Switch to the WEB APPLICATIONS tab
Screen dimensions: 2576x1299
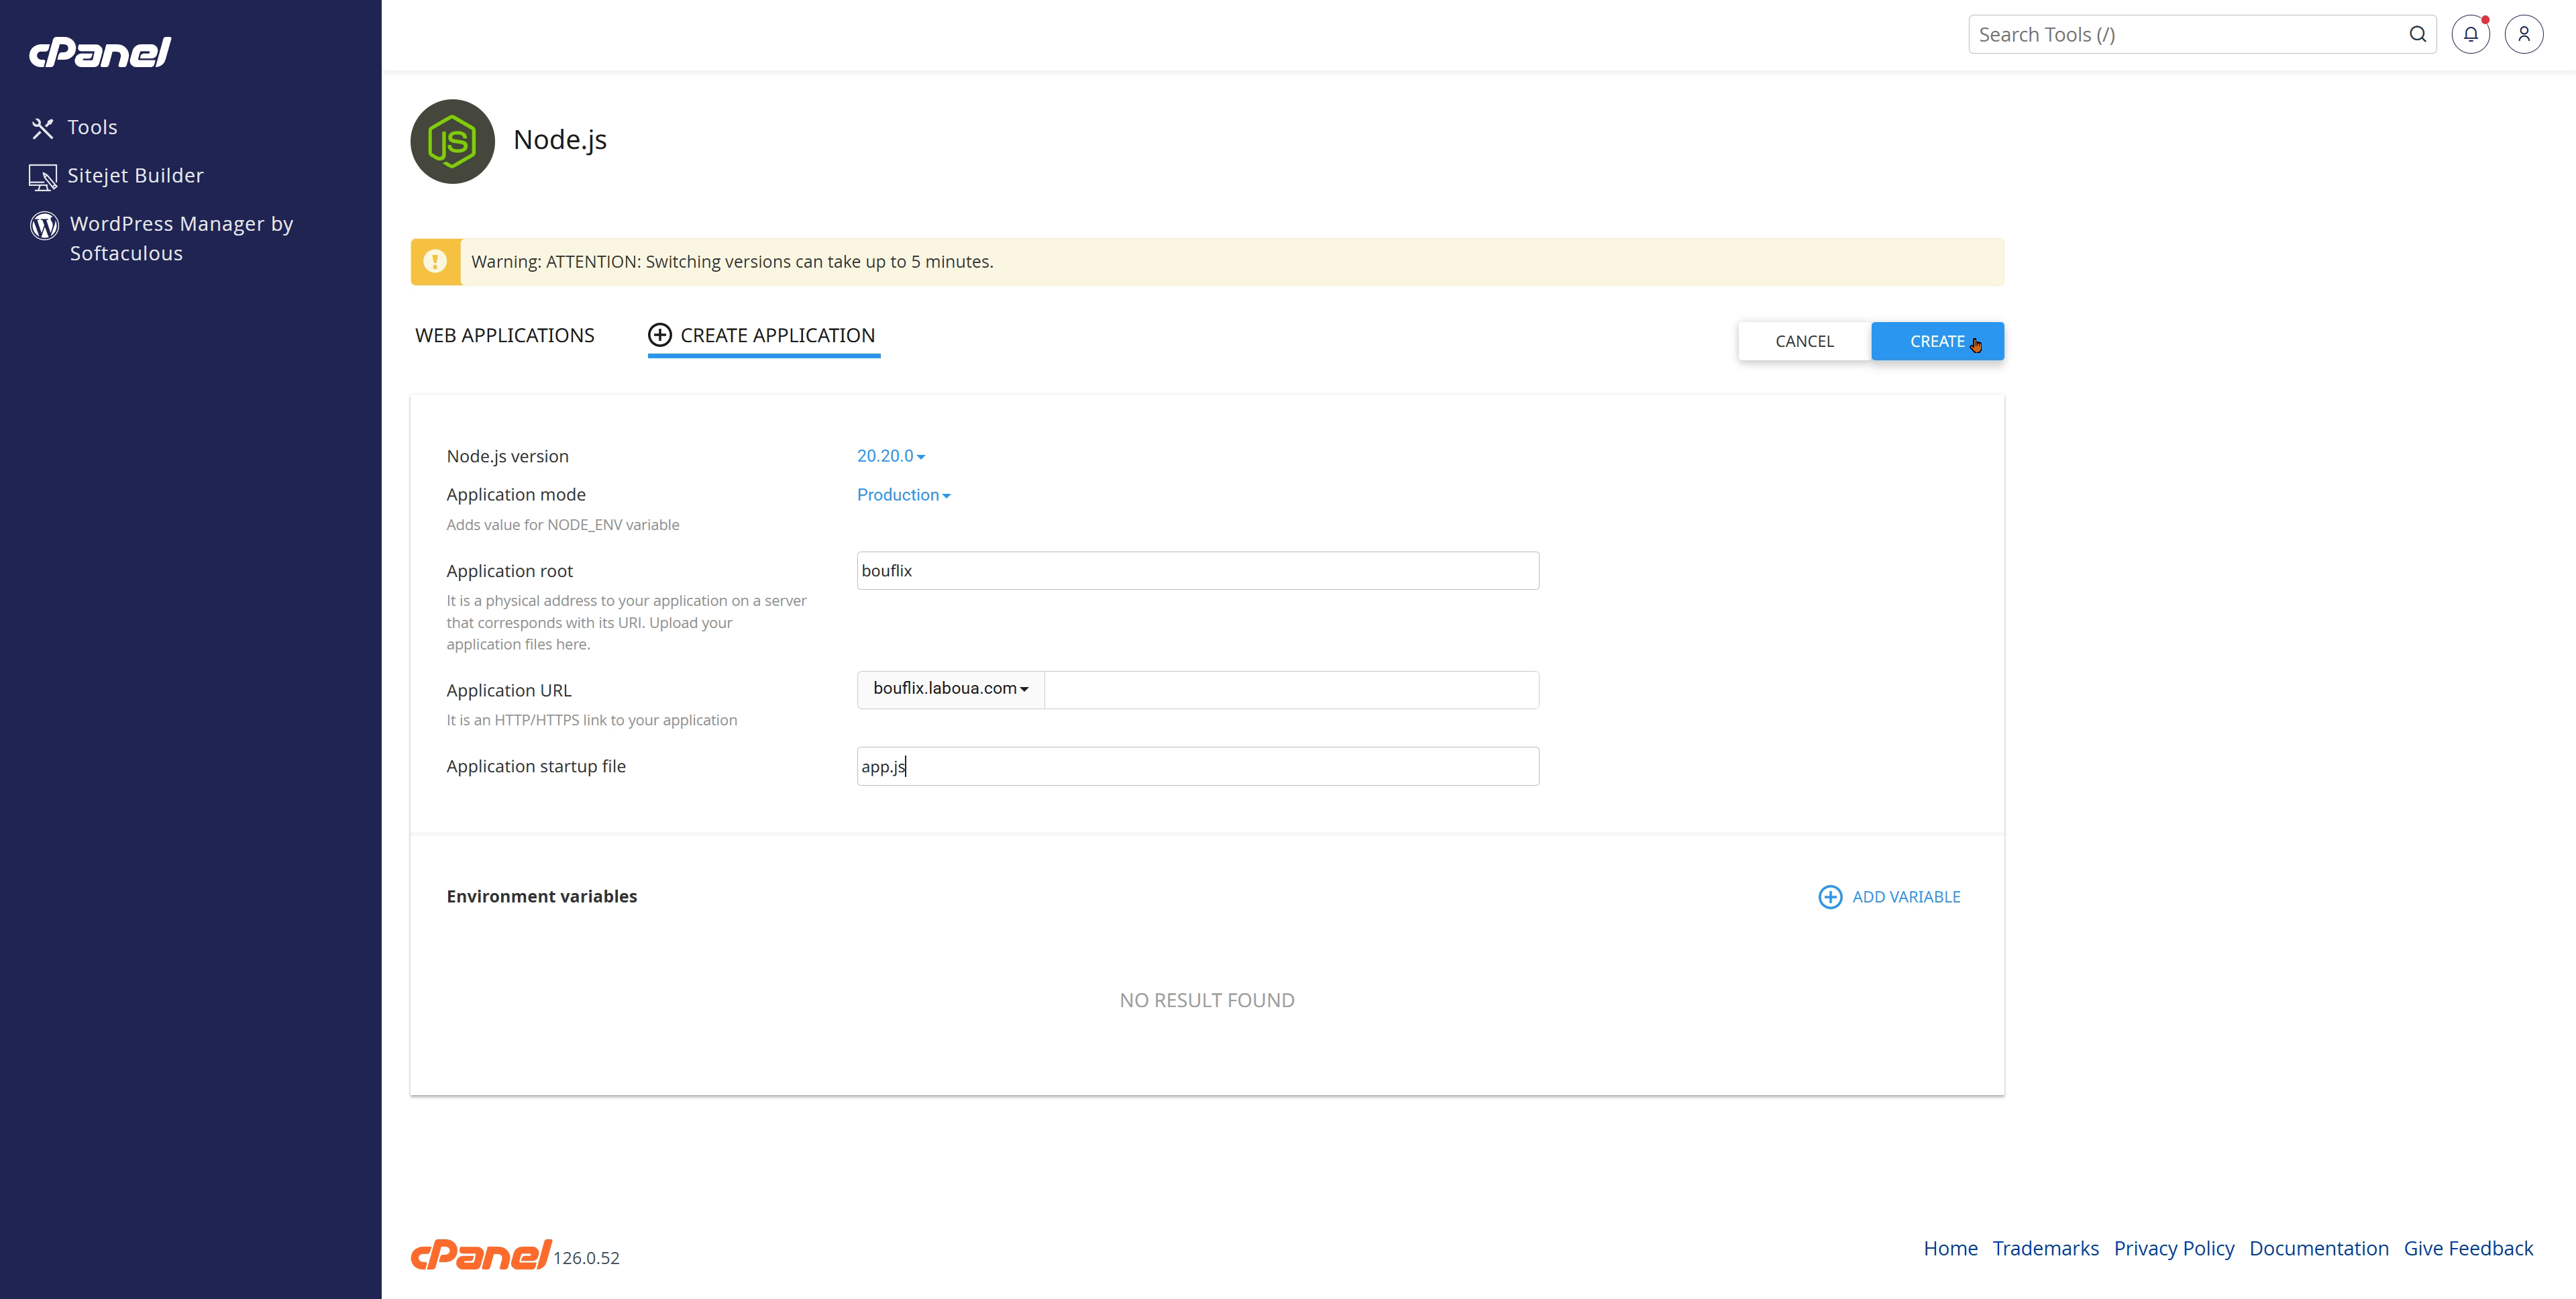tap(504, 336)
